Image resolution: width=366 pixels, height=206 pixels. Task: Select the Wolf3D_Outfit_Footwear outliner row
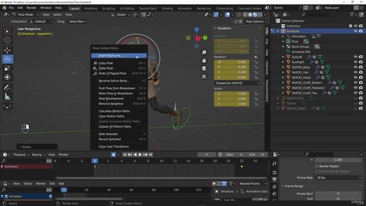308,88
